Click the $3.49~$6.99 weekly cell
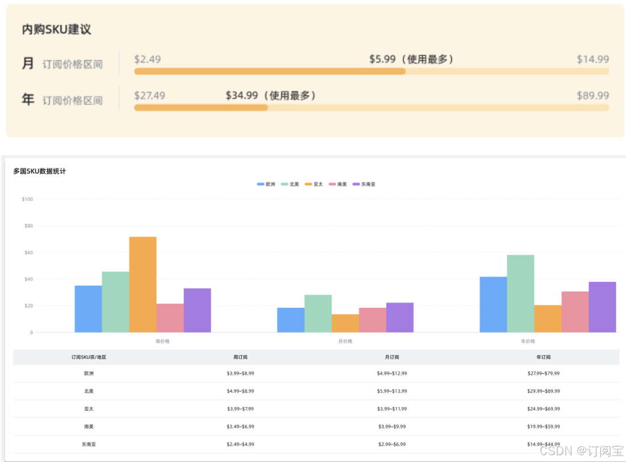 [x=240, y=426]
